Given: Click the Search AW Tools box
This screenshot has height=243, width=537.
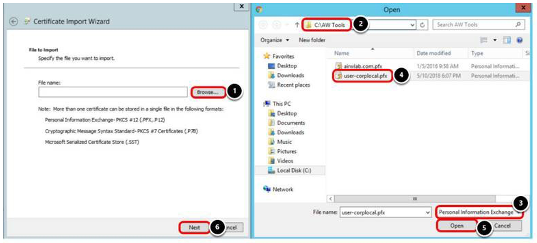Looking at the screenshot, I should [x=479, y=25].
